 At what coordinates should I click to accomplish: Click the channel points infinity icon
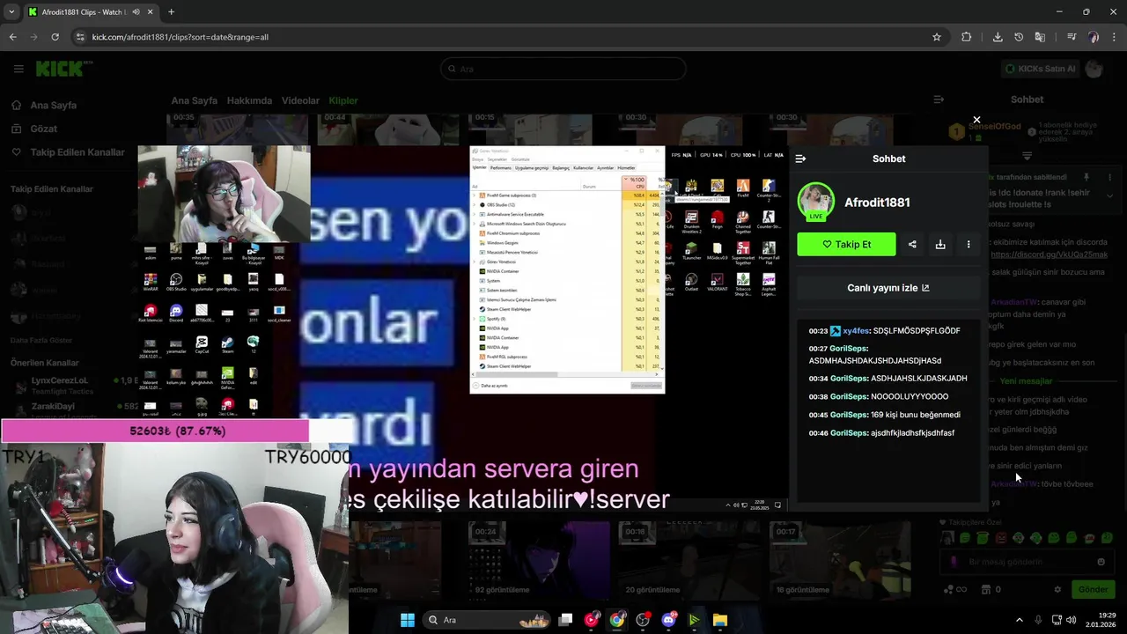(955, 589)
